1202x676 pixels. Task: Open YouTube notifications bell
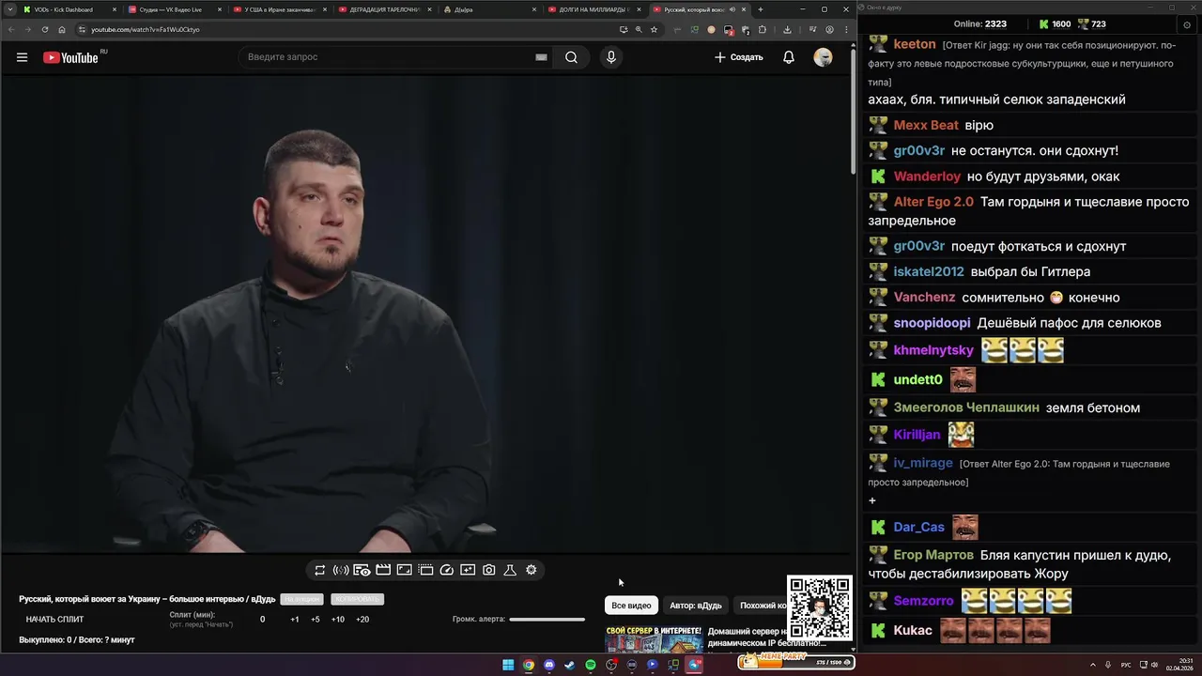click(x=789, y=57)
